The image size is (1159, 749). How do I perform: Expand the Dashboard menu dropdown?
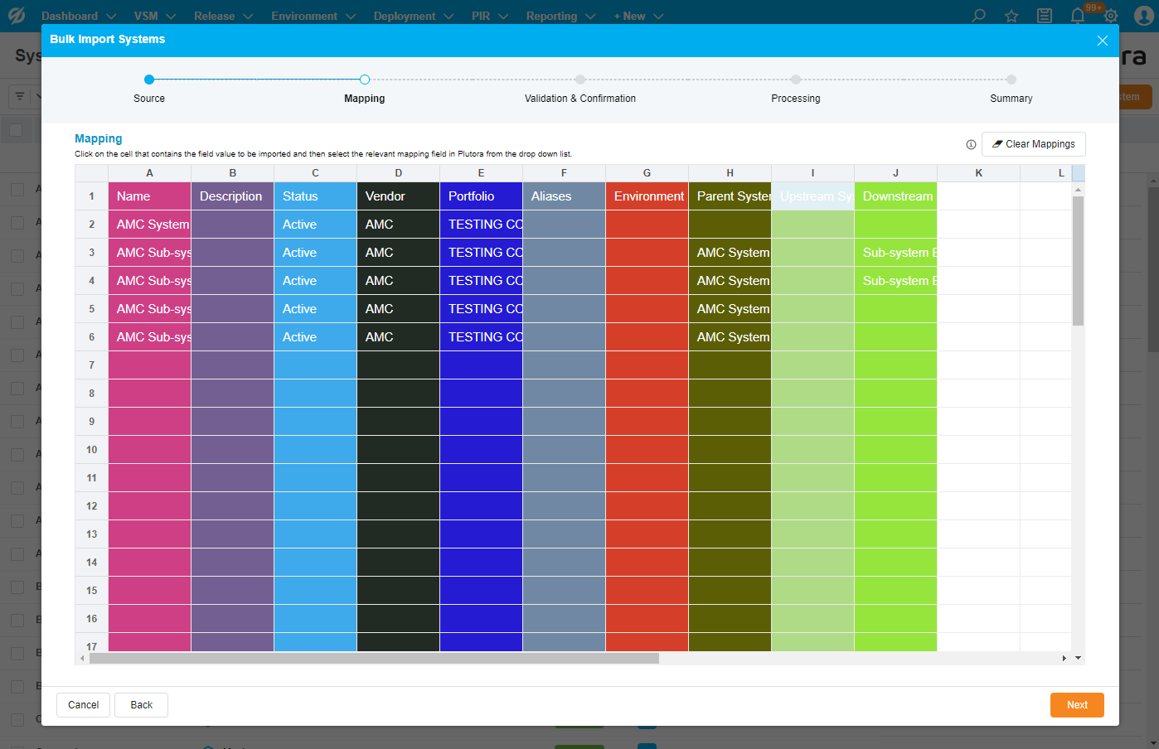(79, 16)
